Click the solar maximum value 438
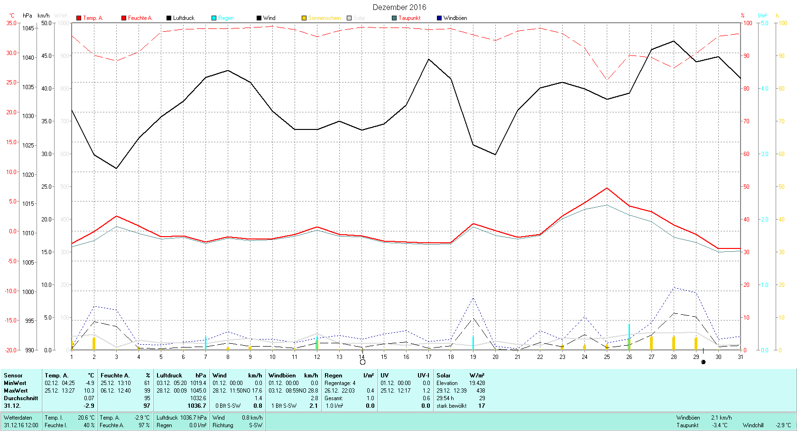 (481, 391)
